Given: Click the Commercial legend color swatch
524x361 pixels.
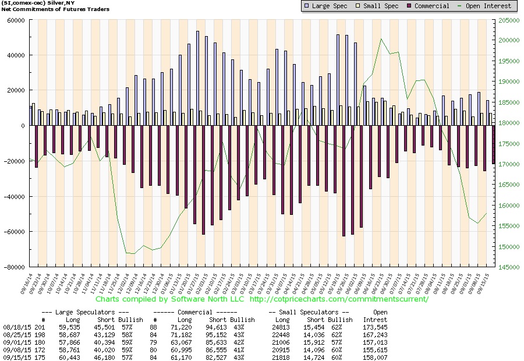Looking at the screenshot, I should click(409, 6).
